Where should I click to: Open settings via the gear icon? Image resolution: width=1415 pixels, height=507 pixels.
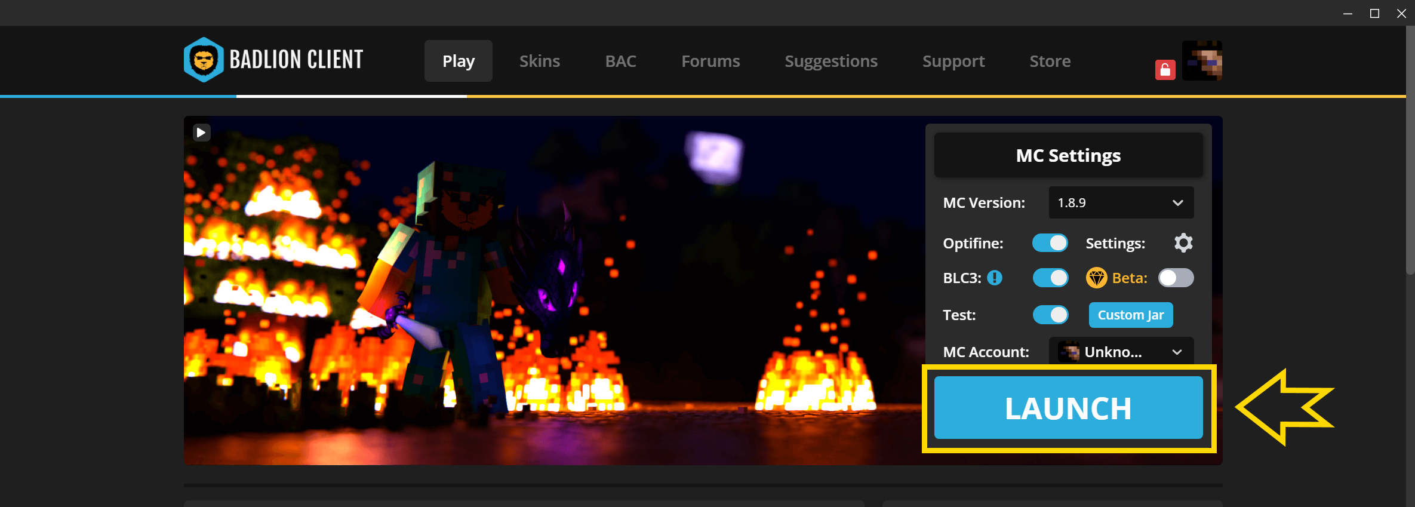pos(1183,243)
